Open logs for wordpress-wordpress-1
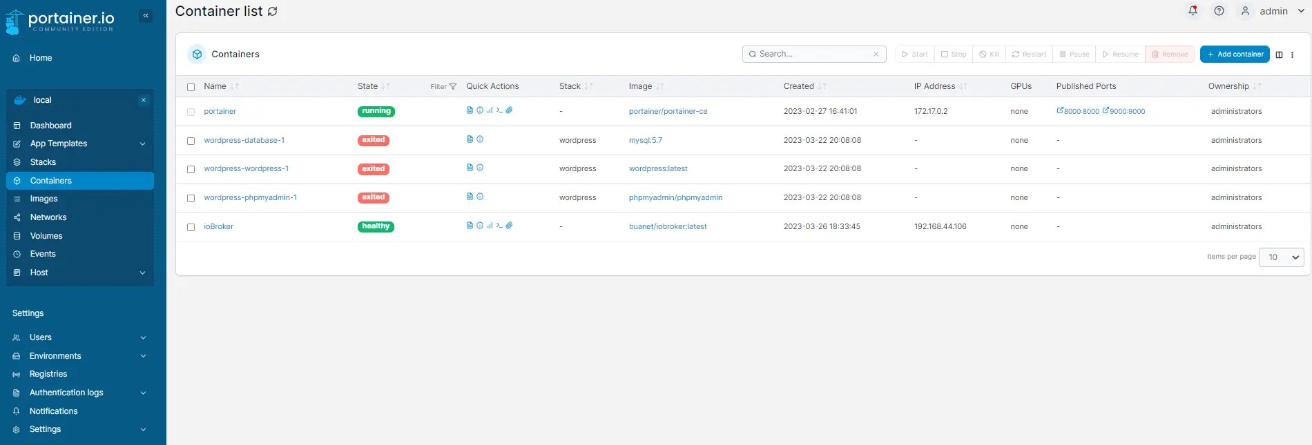The width and height of the screenshot is (1312, 445). 470,168
